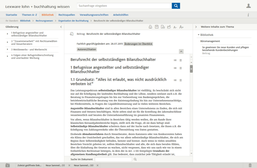Click the Bibliothek breadcrumb link
The image size is (257, 168).
[25, 21]
